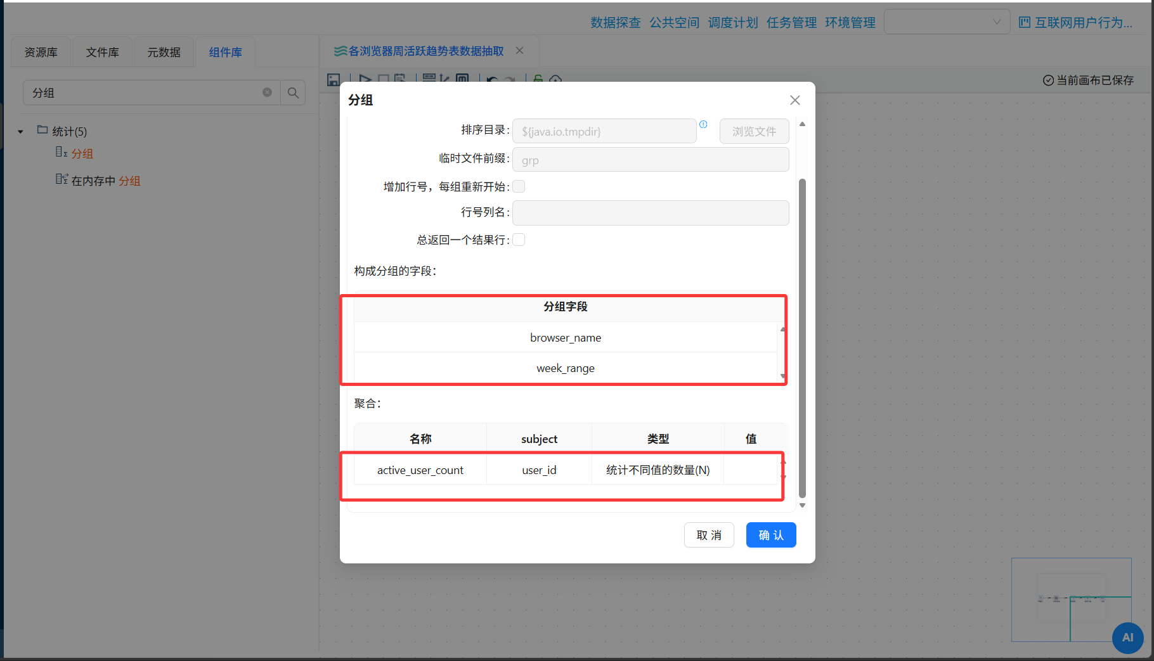Click the 行号列名 input field
Viewport: 1154px width, 661px height.
(x=651, y=213)
